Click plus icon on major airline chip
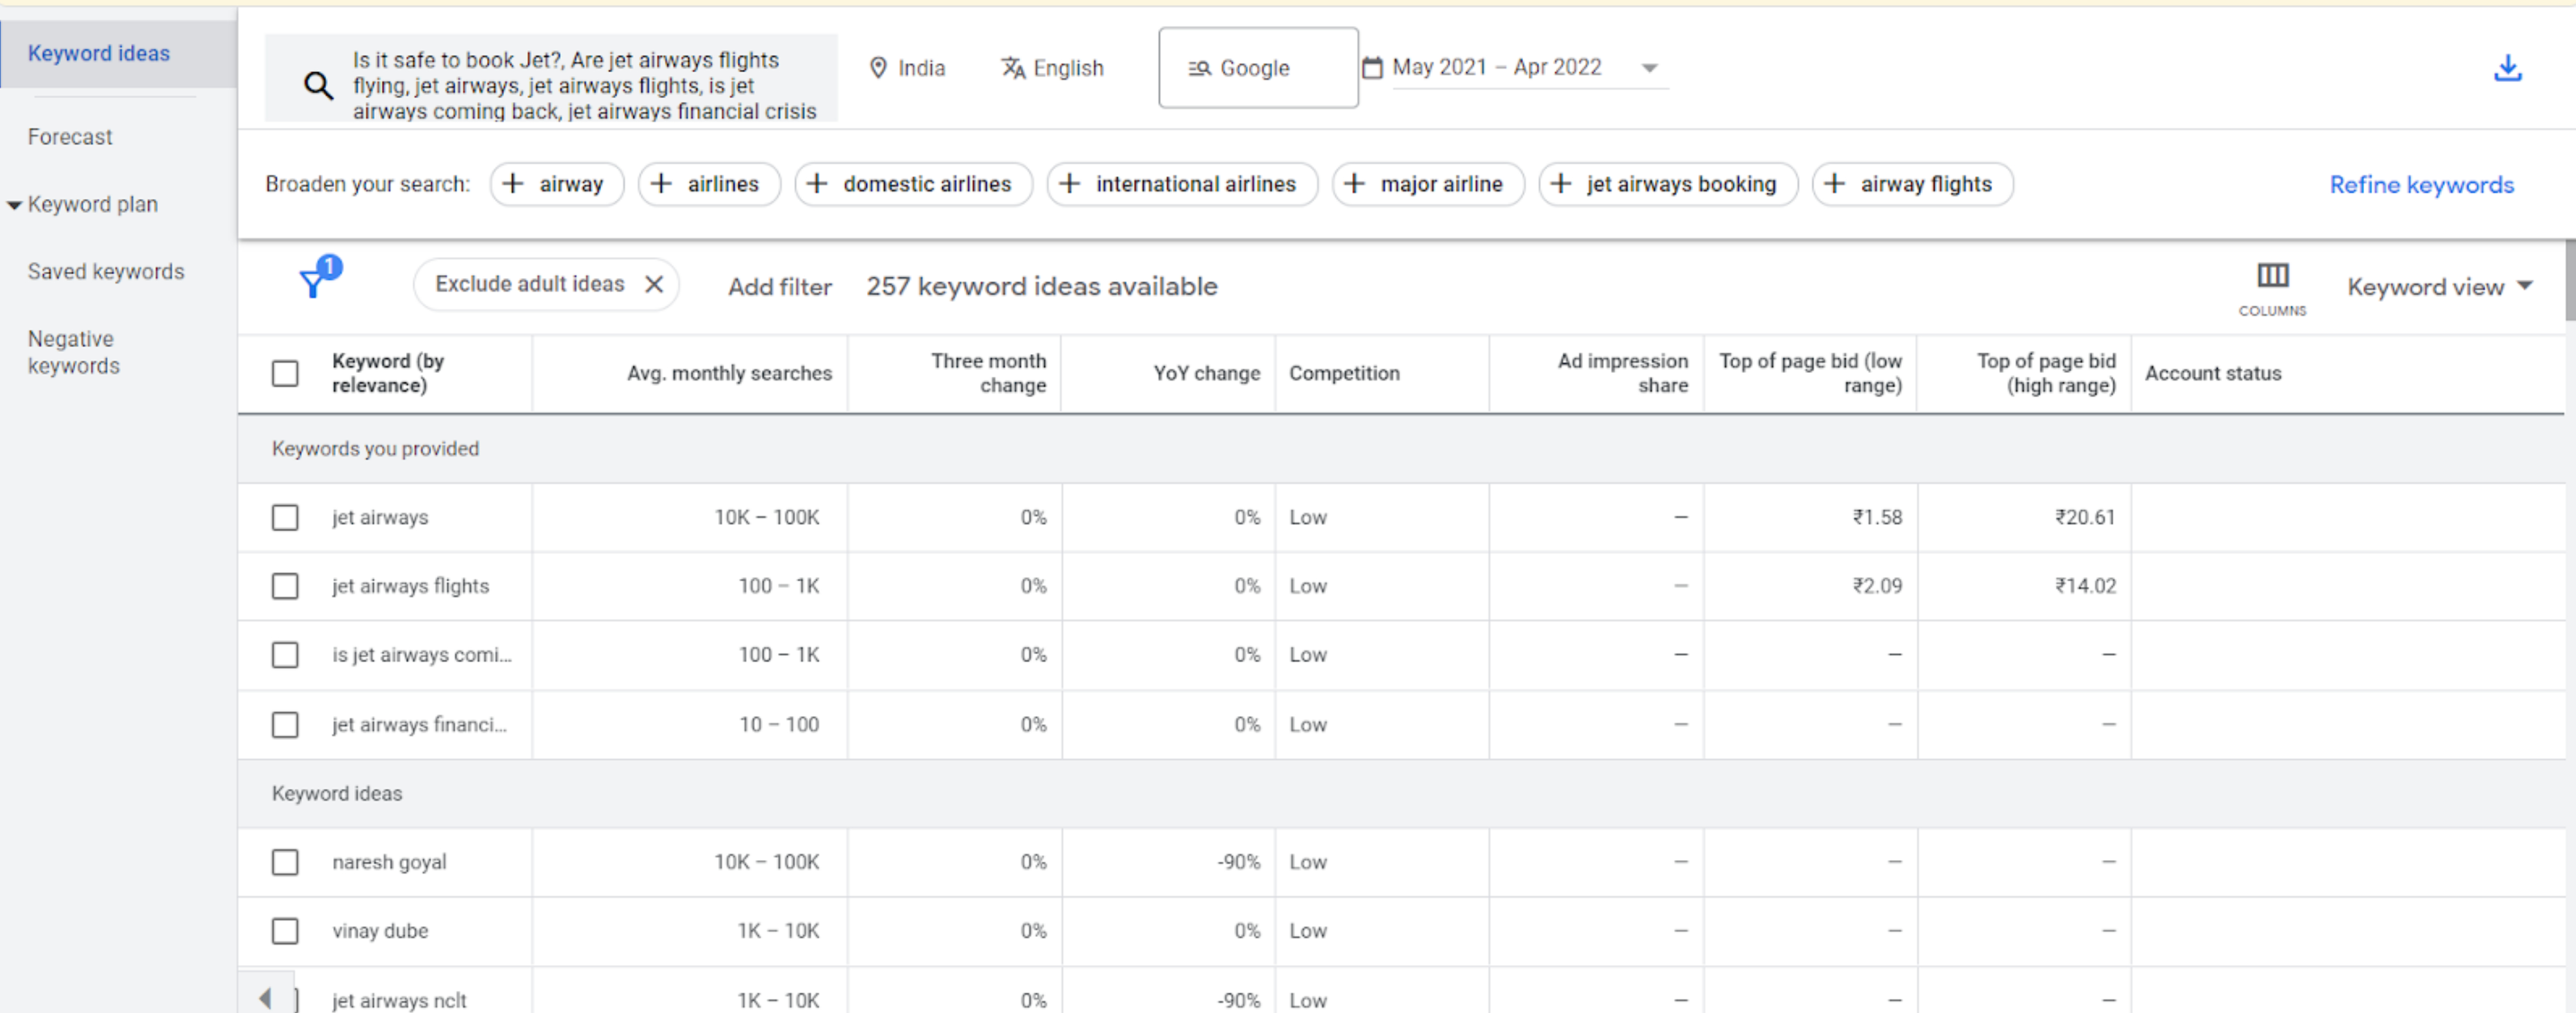2576x1013 pixels. [x=1354, y=184]
